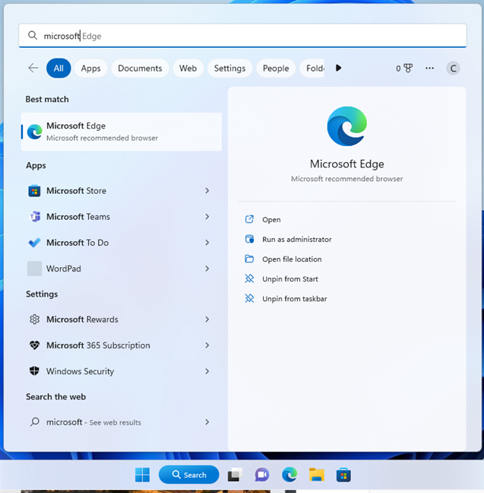Expand Microsoft Teams result chevron
The image size is (484, 493).
[x=207, y=217]
